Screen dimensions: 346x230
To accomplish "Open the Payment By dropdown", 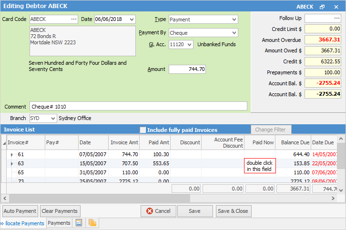I will [x=234, y=33].
